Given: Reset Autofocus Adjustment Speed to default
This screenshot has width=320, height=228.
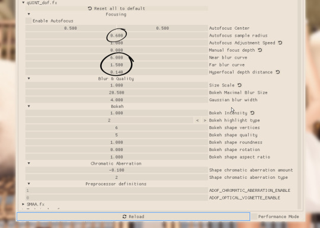Looking at the screenshot, I should (280, 43).
